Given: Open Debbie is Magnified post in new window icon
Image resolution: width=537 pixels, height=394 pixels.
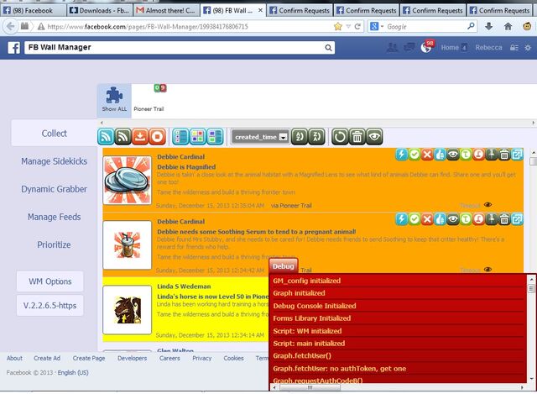Looking at the screenshot, I should 517,155.
